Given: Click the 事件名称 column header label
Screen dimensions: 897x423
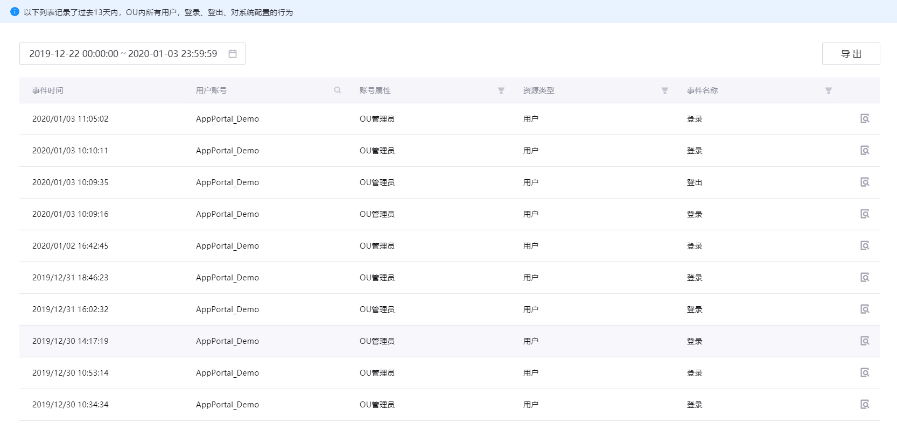Looking at the screenshot, I should [x=703, y=90].
